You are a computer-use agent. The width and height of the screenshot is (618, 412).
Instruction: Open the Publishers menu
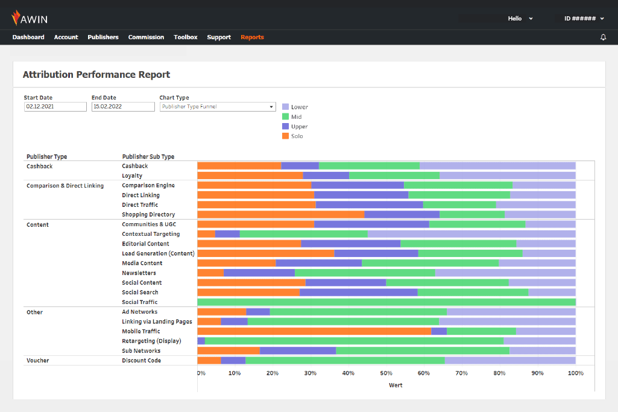click(x=103, y=37)
